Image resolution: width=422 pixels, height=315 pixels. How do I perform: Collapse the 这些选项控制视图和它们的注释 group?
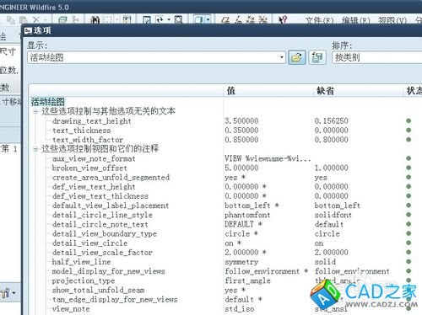coord(35,149)
